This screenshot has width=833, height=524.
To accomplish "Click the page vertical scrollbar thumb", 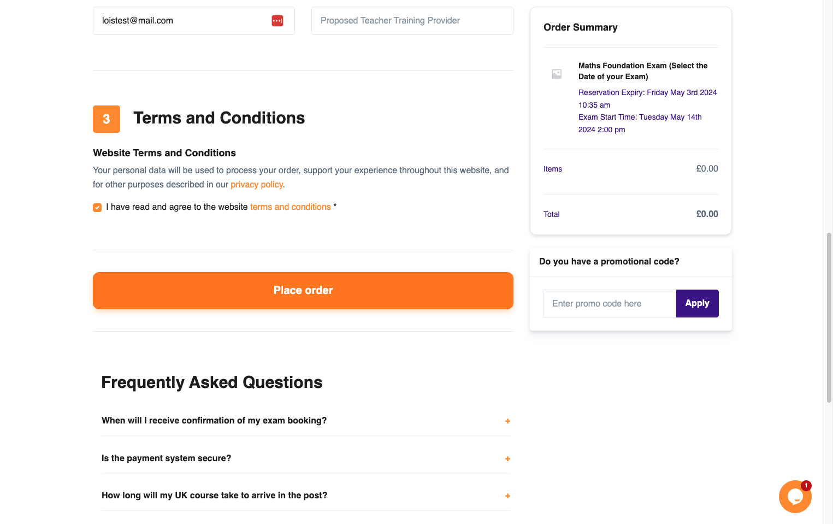I will click(x=829, y=318).
